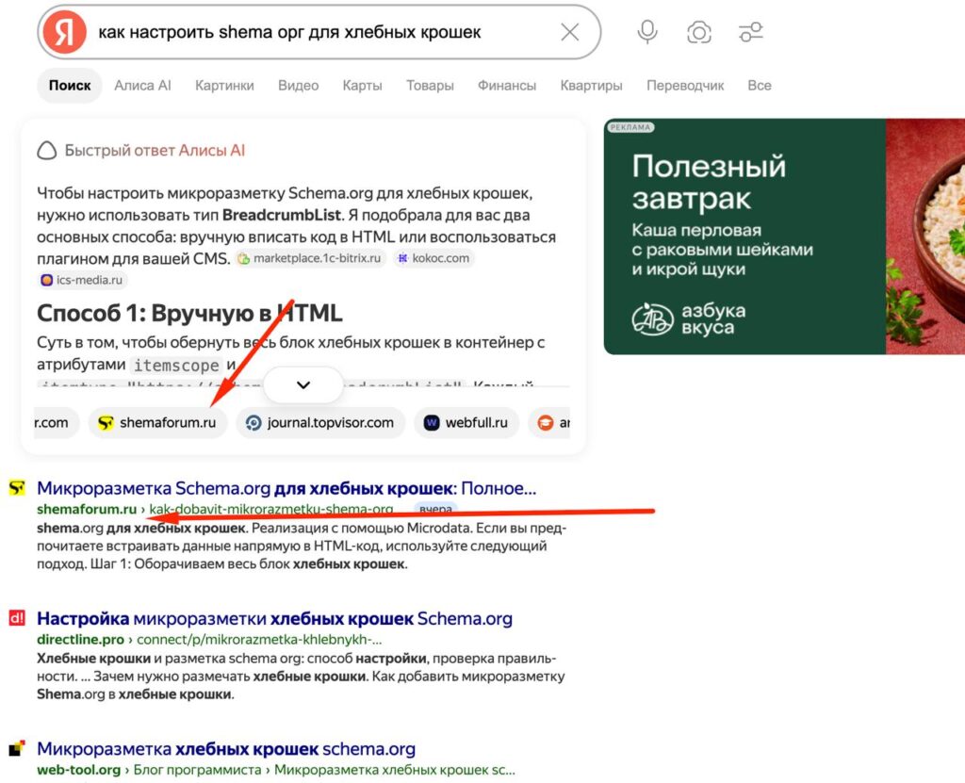Open the Квартиры tab

[592, 86]
